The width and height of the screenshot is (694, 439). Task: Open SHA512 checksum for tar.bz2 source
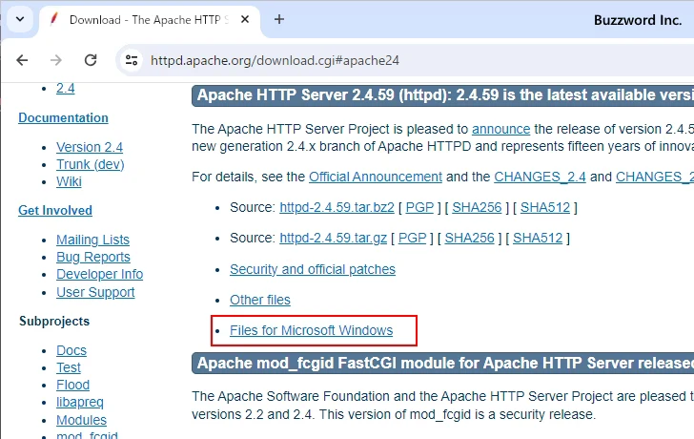pos(545,207)
